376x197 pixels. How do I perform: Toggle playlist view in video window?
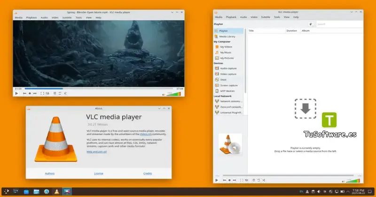coord(55,93)
